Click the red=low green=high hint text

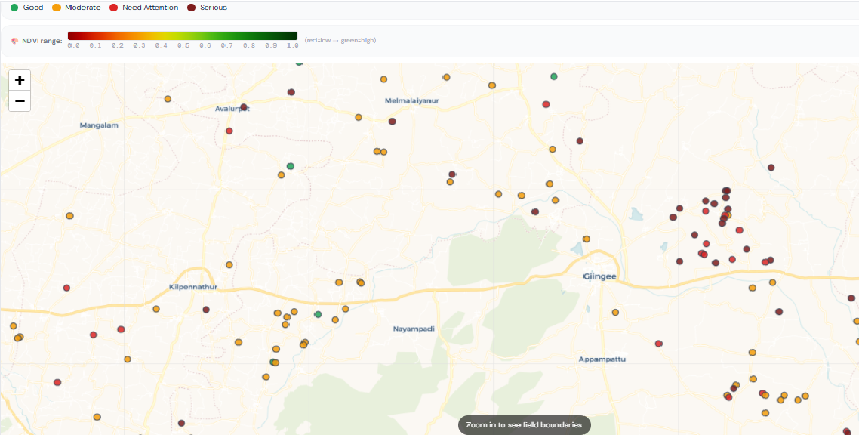(x=340, y=40)
